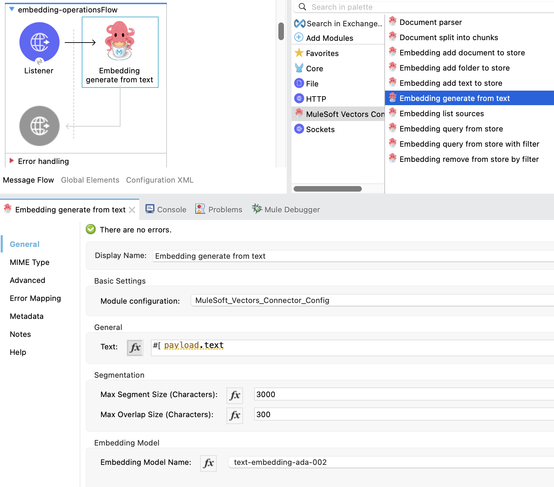This screenshot has height=487, width=554.
Task: Open Metadata section
Action: (x=27, y=316)
